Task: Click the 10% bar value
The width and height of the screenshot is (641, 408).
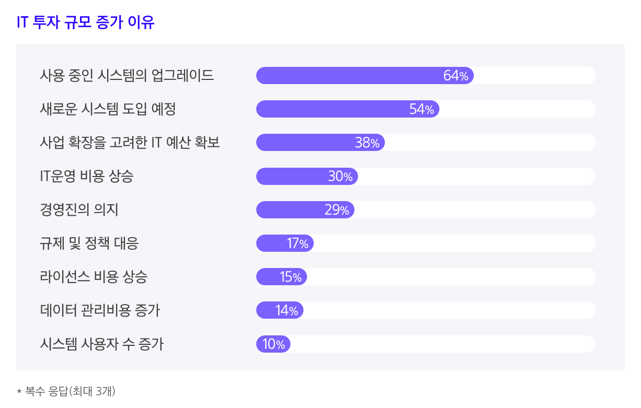Action: click(x=273, y=344)
